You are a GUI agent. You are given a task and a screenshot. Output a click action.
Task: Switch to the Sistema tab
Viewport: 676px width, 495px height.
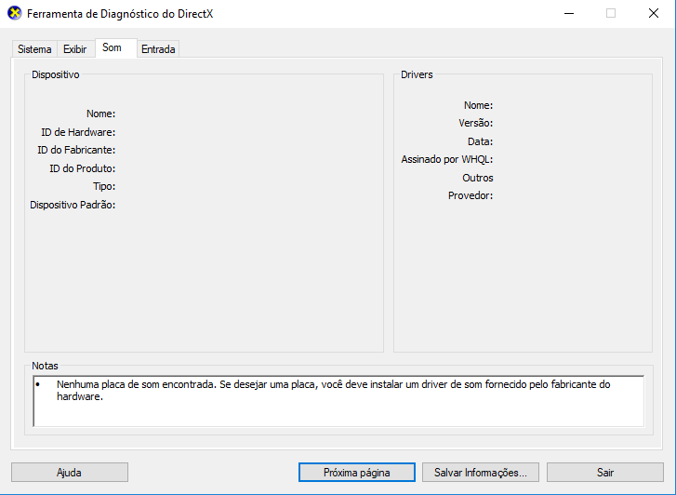[34, 49]
